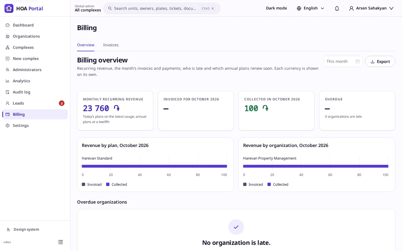Click the Audit log document icon
Viewport: 402px width, 251px height.
8,92
